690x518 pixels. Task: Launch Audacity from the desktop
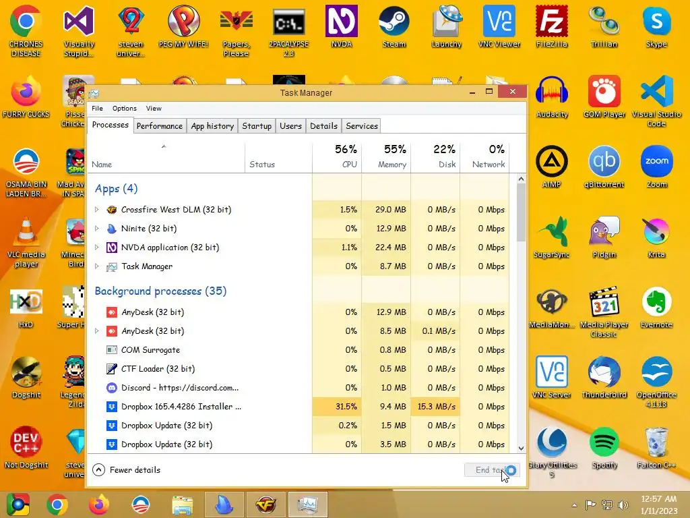click(552, 97)
